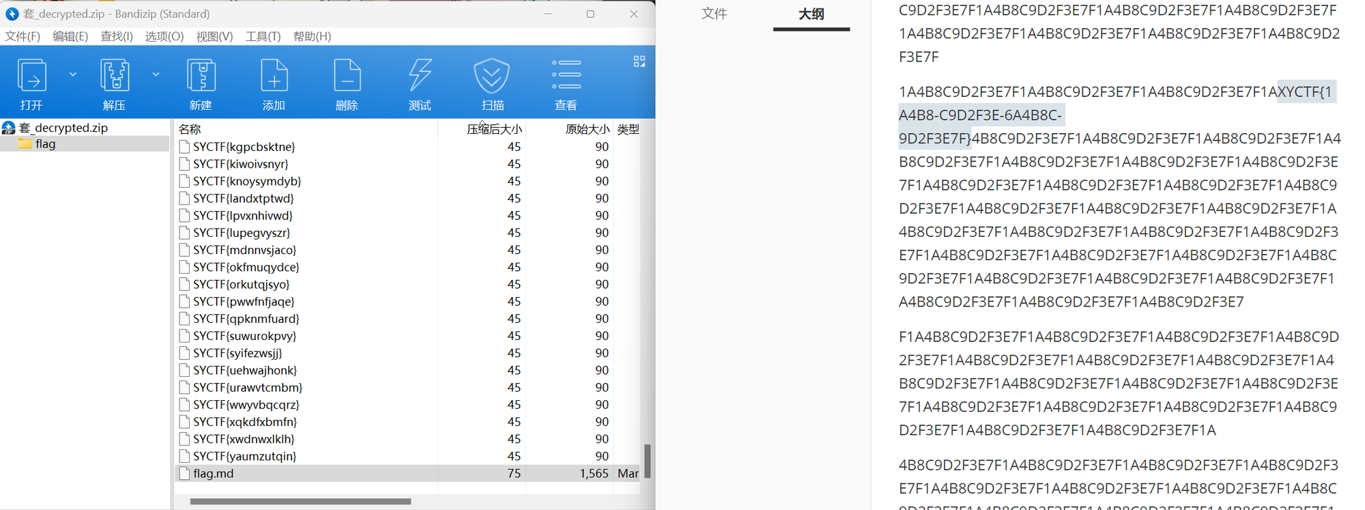Click the Delete (删除) toolbar icon
This screenshot has width=1365, height=510.
[347, 75]
